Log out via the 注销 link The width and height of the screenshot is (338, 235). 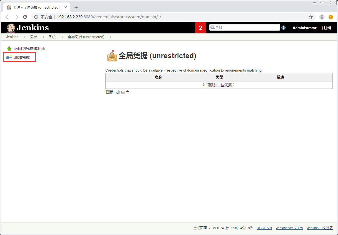pyautogui.click(x=327, y=28)
